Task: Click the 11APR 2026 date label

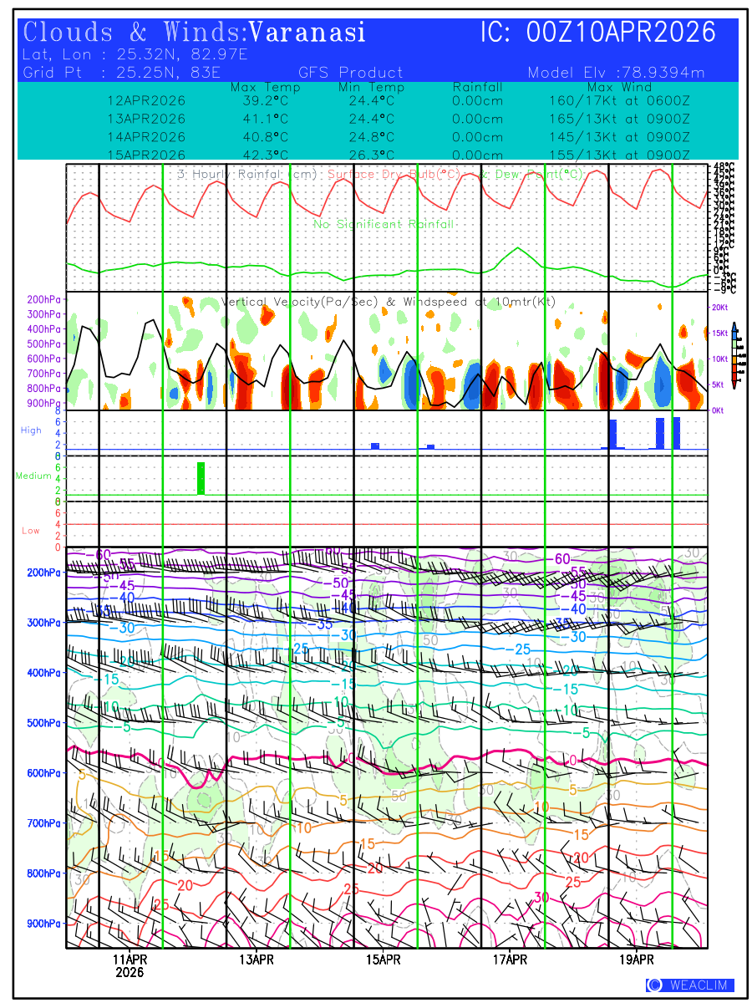Action: point(130,965)
